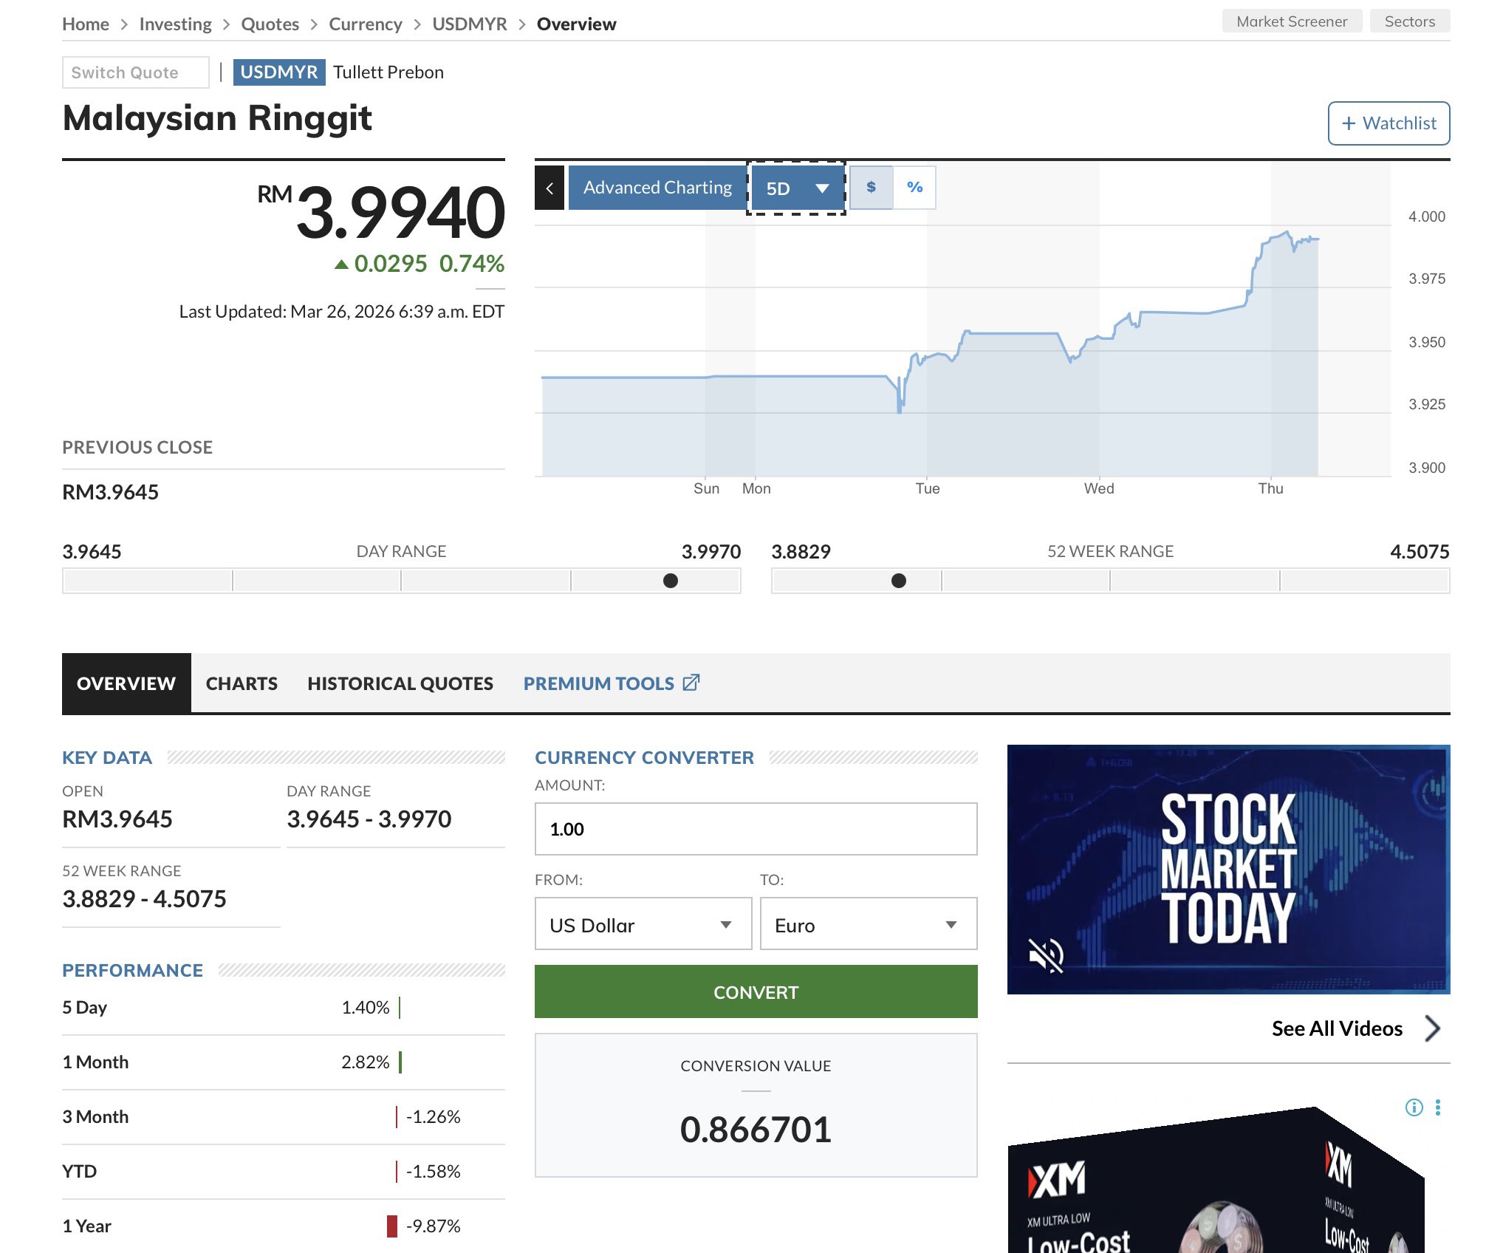This screenshot has width=1486, height=1253.
Task: Expand the From currency US Dollar dropdown
Action: click(x=643, y=924)
